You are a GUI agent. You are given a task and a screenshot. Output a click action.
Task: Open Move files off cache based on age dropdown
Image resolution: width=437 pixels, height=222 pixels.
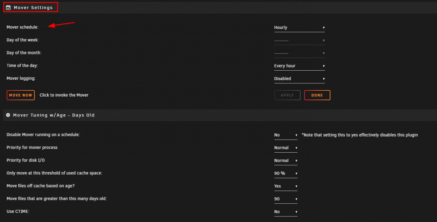pyautogui.click(x=286, y=186)
